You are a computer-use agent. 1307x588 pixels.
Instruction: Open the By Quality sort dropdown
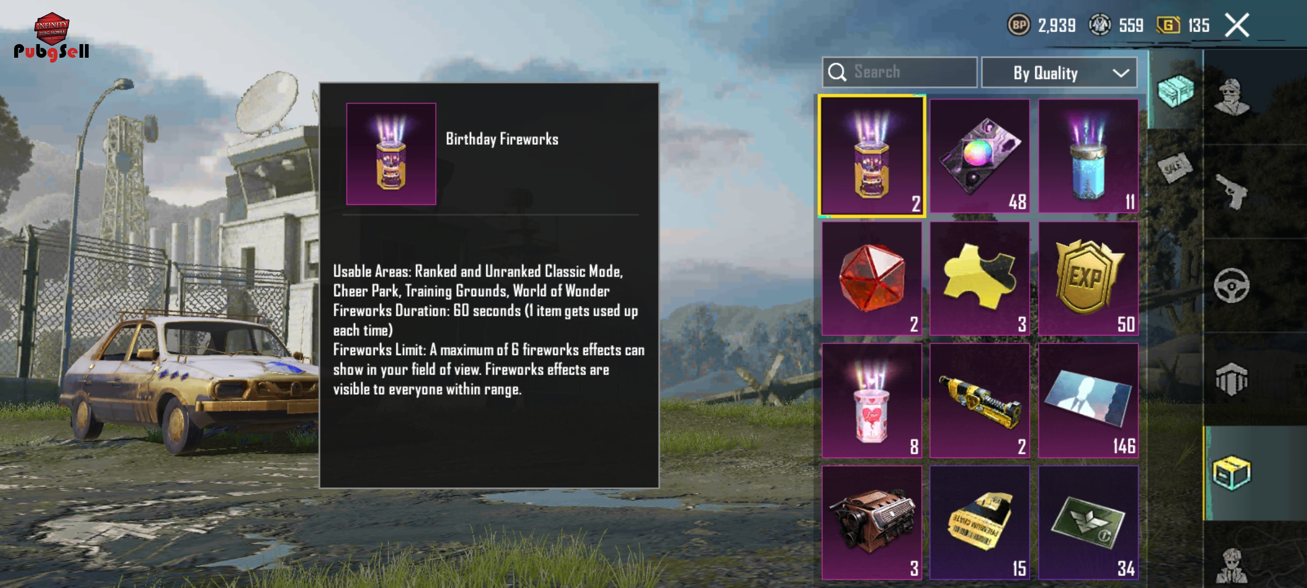pos(1059,72)
